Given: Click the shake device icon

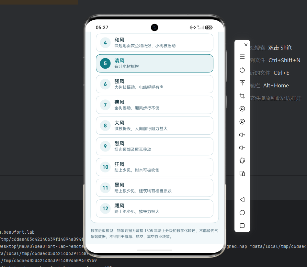Looking at the screenshot, I should click(x=242, y=161).
